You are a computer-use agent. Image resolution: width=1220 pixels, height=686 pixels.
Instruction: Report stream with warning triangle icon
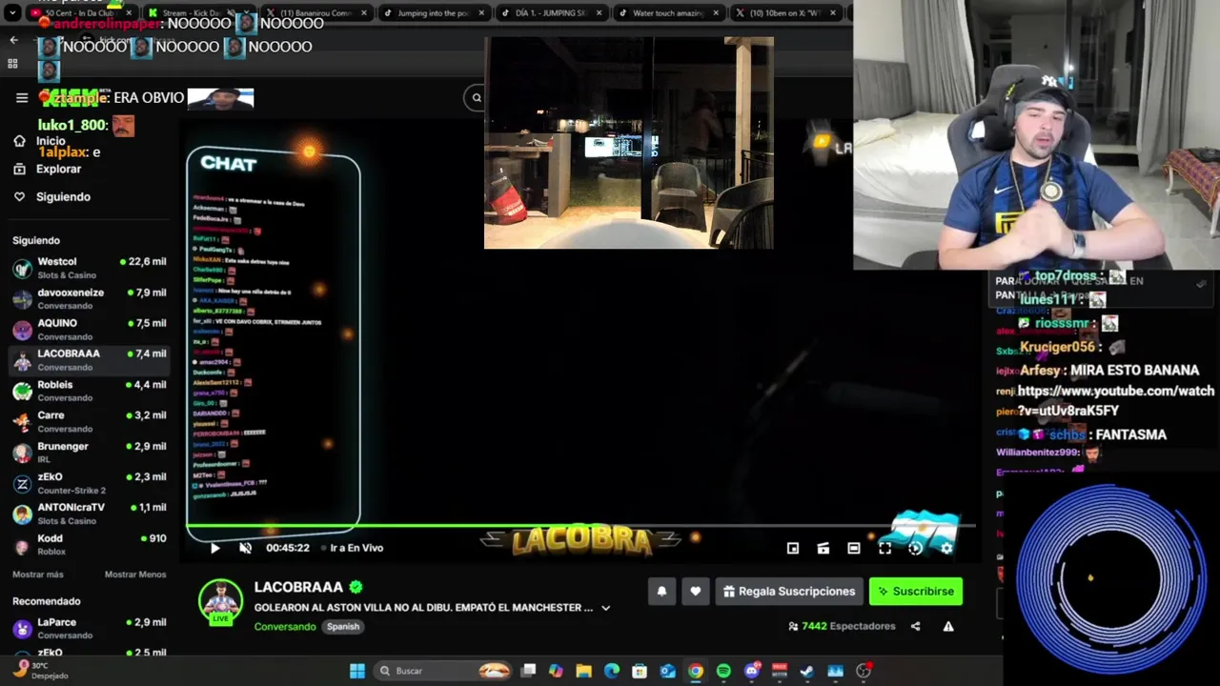coord(948,626)
